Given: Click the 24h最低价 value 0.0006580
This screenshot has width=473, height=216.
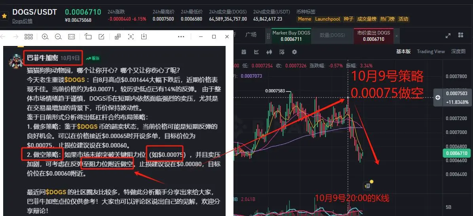Looking at the screenshot, I should 192,19.
